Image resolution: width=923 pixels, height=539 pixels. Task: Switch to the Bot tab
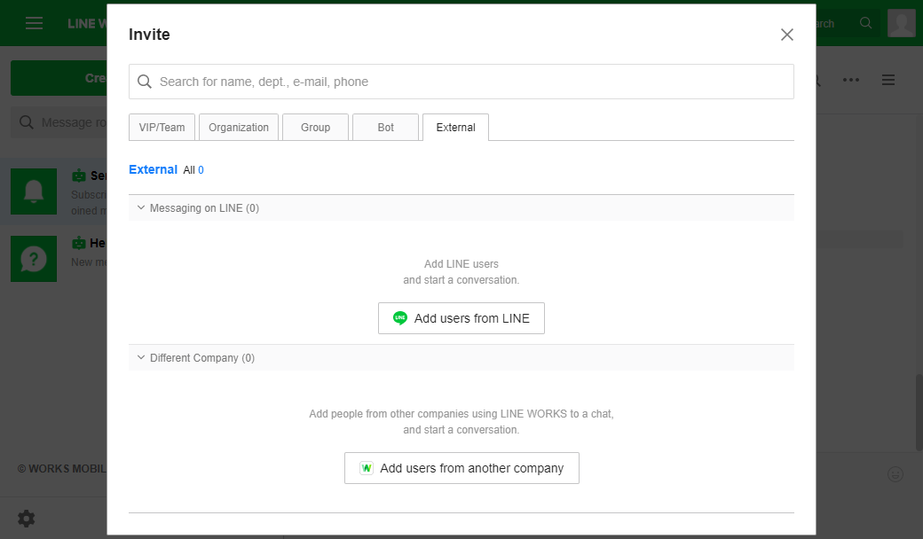pos(385,127)
